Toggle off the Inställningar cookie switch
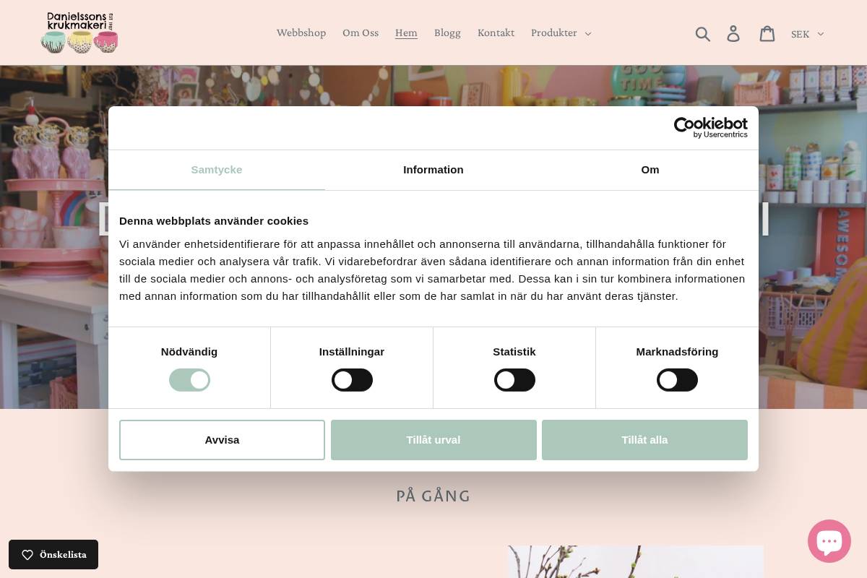867x578 pixels. tap(352, 380)
